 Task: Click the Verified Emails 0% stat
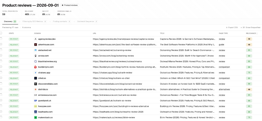point(64,13)
